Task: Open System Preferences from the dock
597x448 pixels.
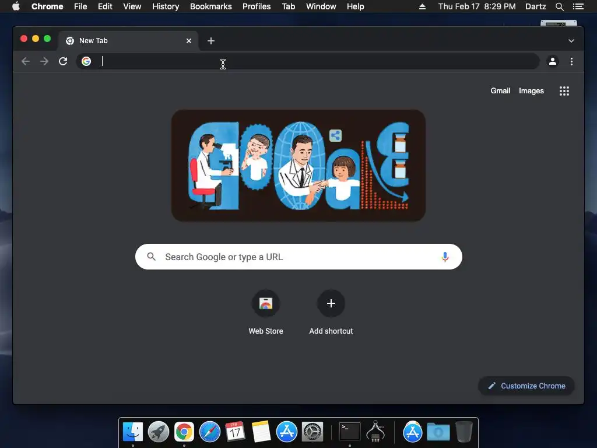Action: pos(312,432)
